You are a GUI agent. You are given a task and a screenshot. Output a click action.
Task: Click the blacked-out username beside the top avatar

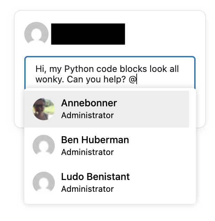[88, 34]
